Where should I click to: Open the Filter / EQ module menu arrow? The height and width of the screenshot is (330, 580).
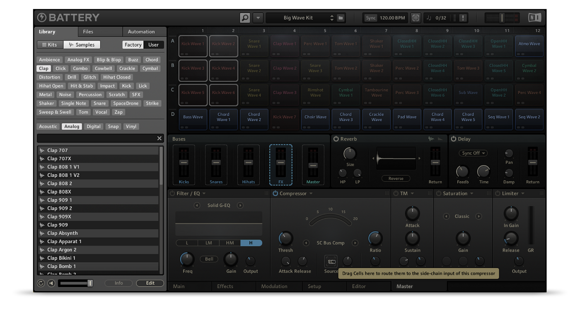(204, 194)
